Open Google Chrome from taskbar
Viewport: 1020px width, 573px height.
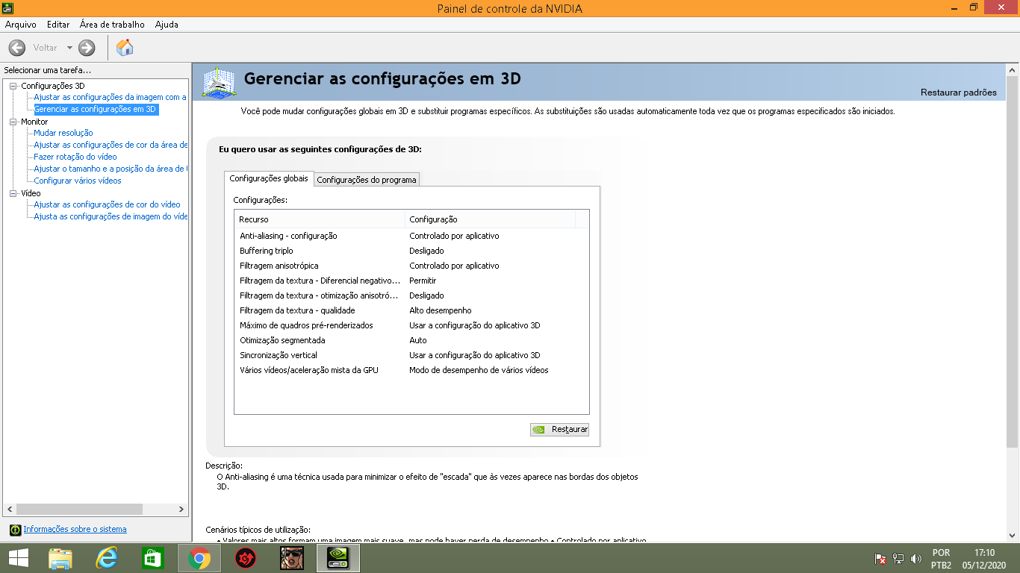coord(199,558)
